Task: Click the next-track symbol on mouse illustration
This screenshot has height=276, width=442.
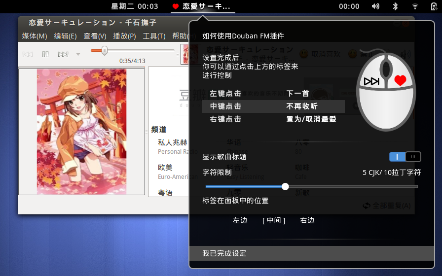Action: pyautogui.click(x=371, y=81)
